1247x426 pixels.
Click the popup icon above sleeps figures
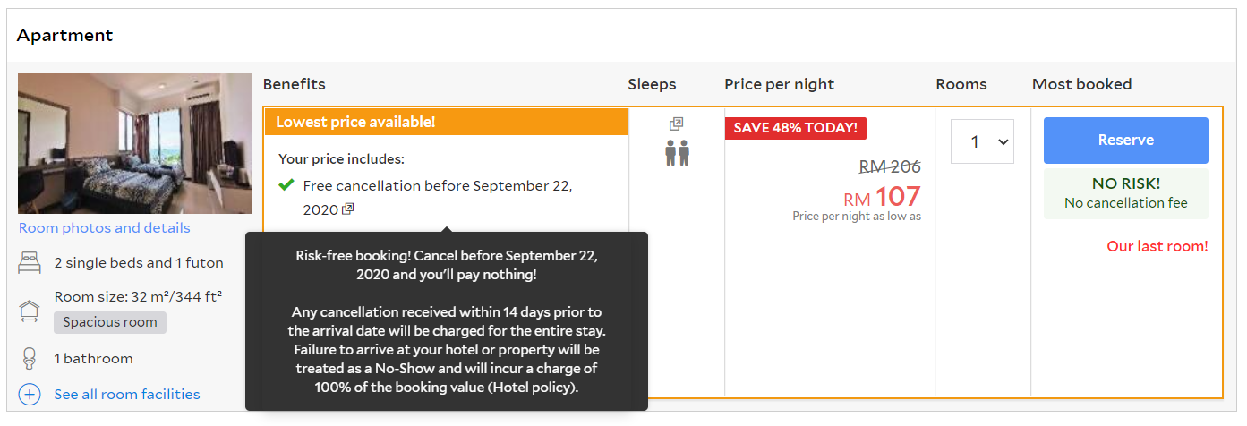[677, 124]
